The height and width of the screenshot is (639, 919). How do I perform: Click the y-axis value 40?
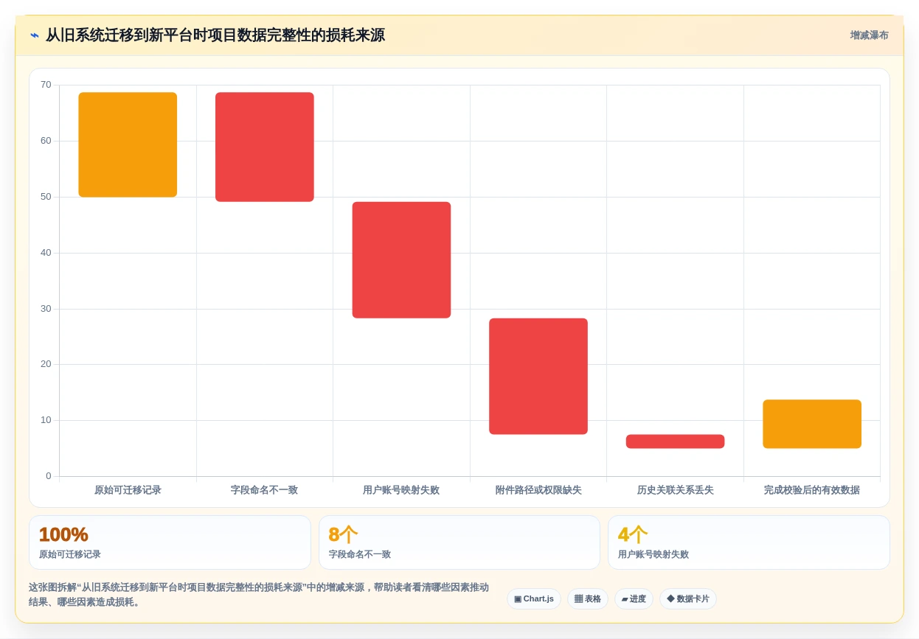coord(46,253)
